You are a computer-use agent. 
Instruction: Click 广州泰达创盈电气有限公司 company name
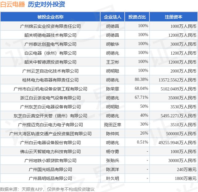[50, 44]
